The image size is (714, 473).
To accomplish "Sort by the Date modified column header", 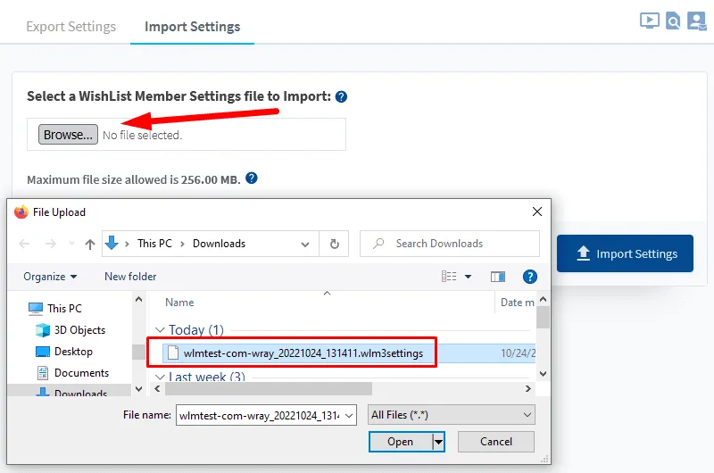I will pyautogui.click(x=517, y=303).
